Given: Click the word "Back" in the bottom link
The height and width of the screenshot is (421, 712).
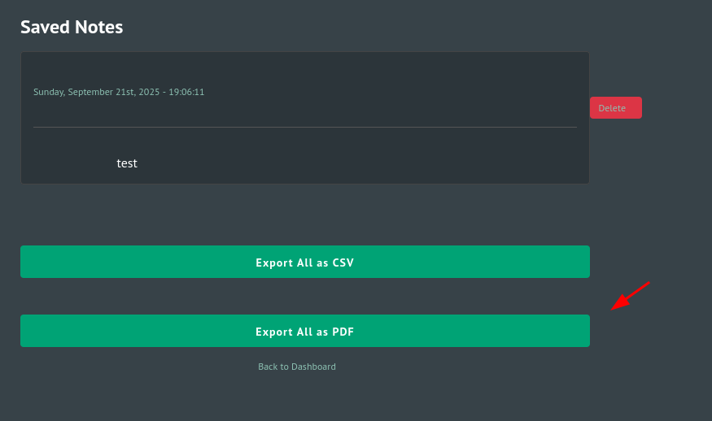Looking at the screenshot, I should click(x=268, y=367).
